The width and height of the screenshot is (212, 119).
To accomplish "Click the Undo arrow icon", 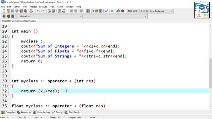I will click(38, 11).
